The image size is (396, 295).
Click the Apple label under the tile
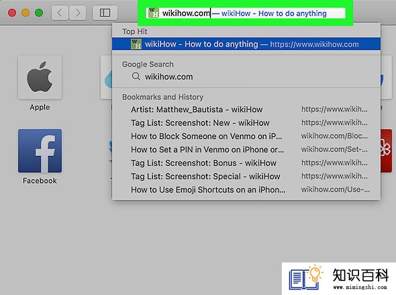click(40, 107)
